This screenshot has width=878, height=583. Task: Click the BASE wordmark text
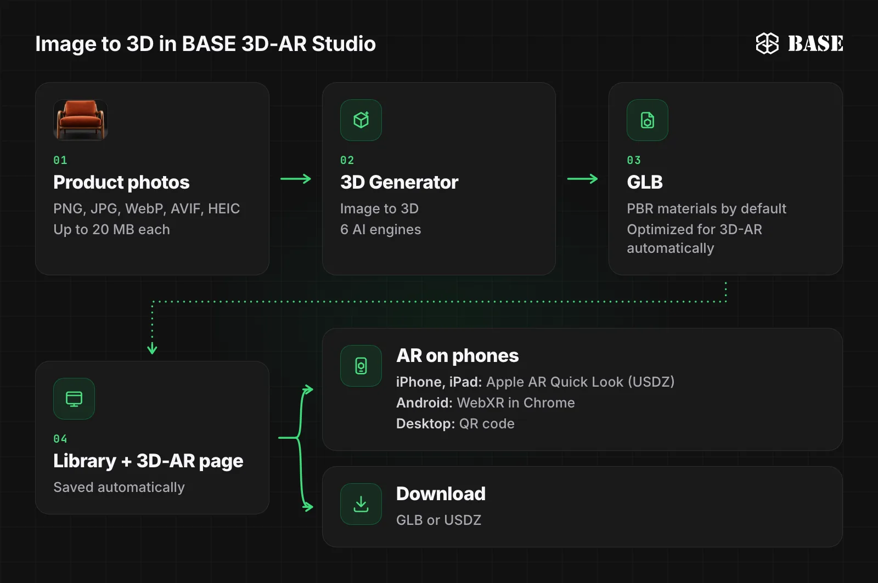point(815,43)
